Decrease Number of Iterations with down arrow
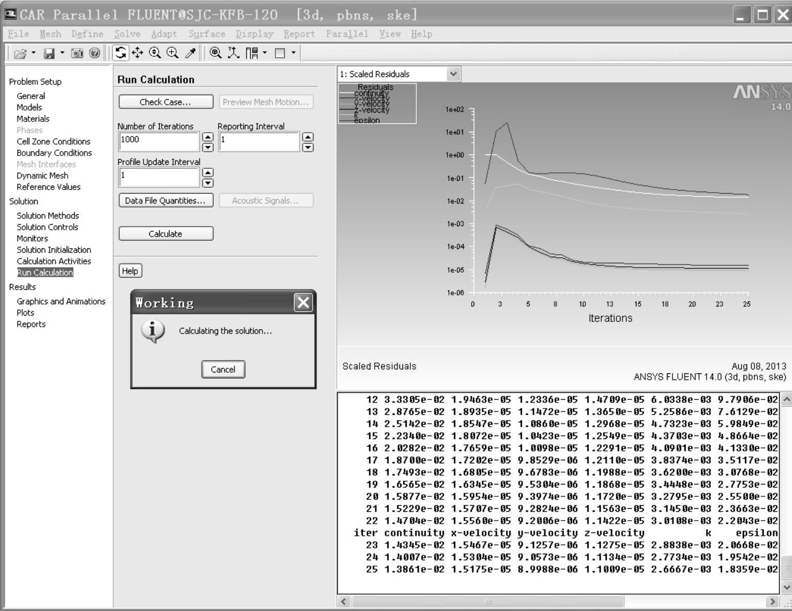This screenshot has width=792, height=611. click(x=208, y=147)
